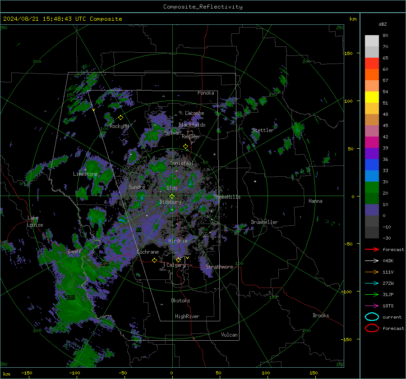Click the yellow radar-center diamond at Didsbury
Image resolution: width=406 pixels, height=379 pixels.
pos(172,196)
